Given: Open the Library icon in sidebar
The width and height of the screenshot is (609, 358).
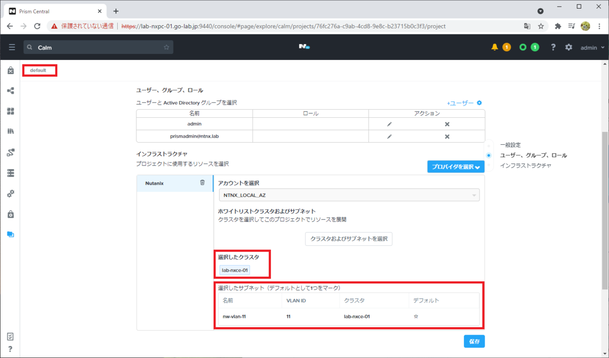Looking at the screenshot, I should tap(11, 131).
